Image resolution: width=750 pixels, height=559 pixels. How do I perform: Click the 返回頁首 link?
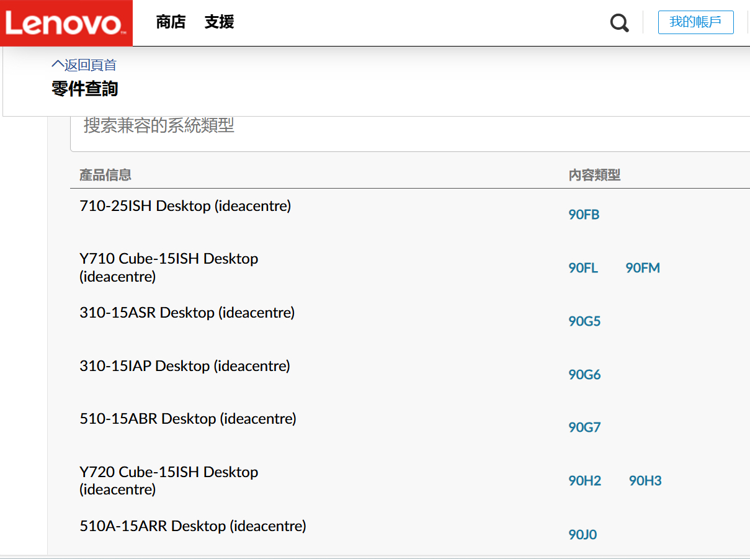pyautogui.click(x=90, y=65)
